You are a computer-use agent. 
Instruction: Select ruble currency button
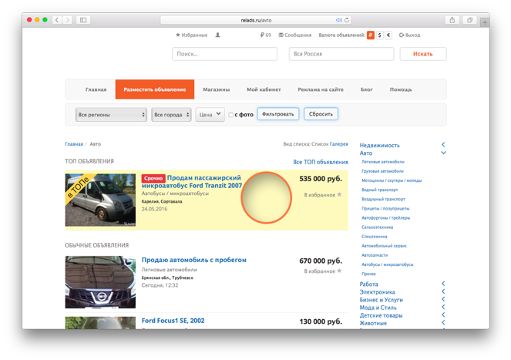click(x=371, y=35)
